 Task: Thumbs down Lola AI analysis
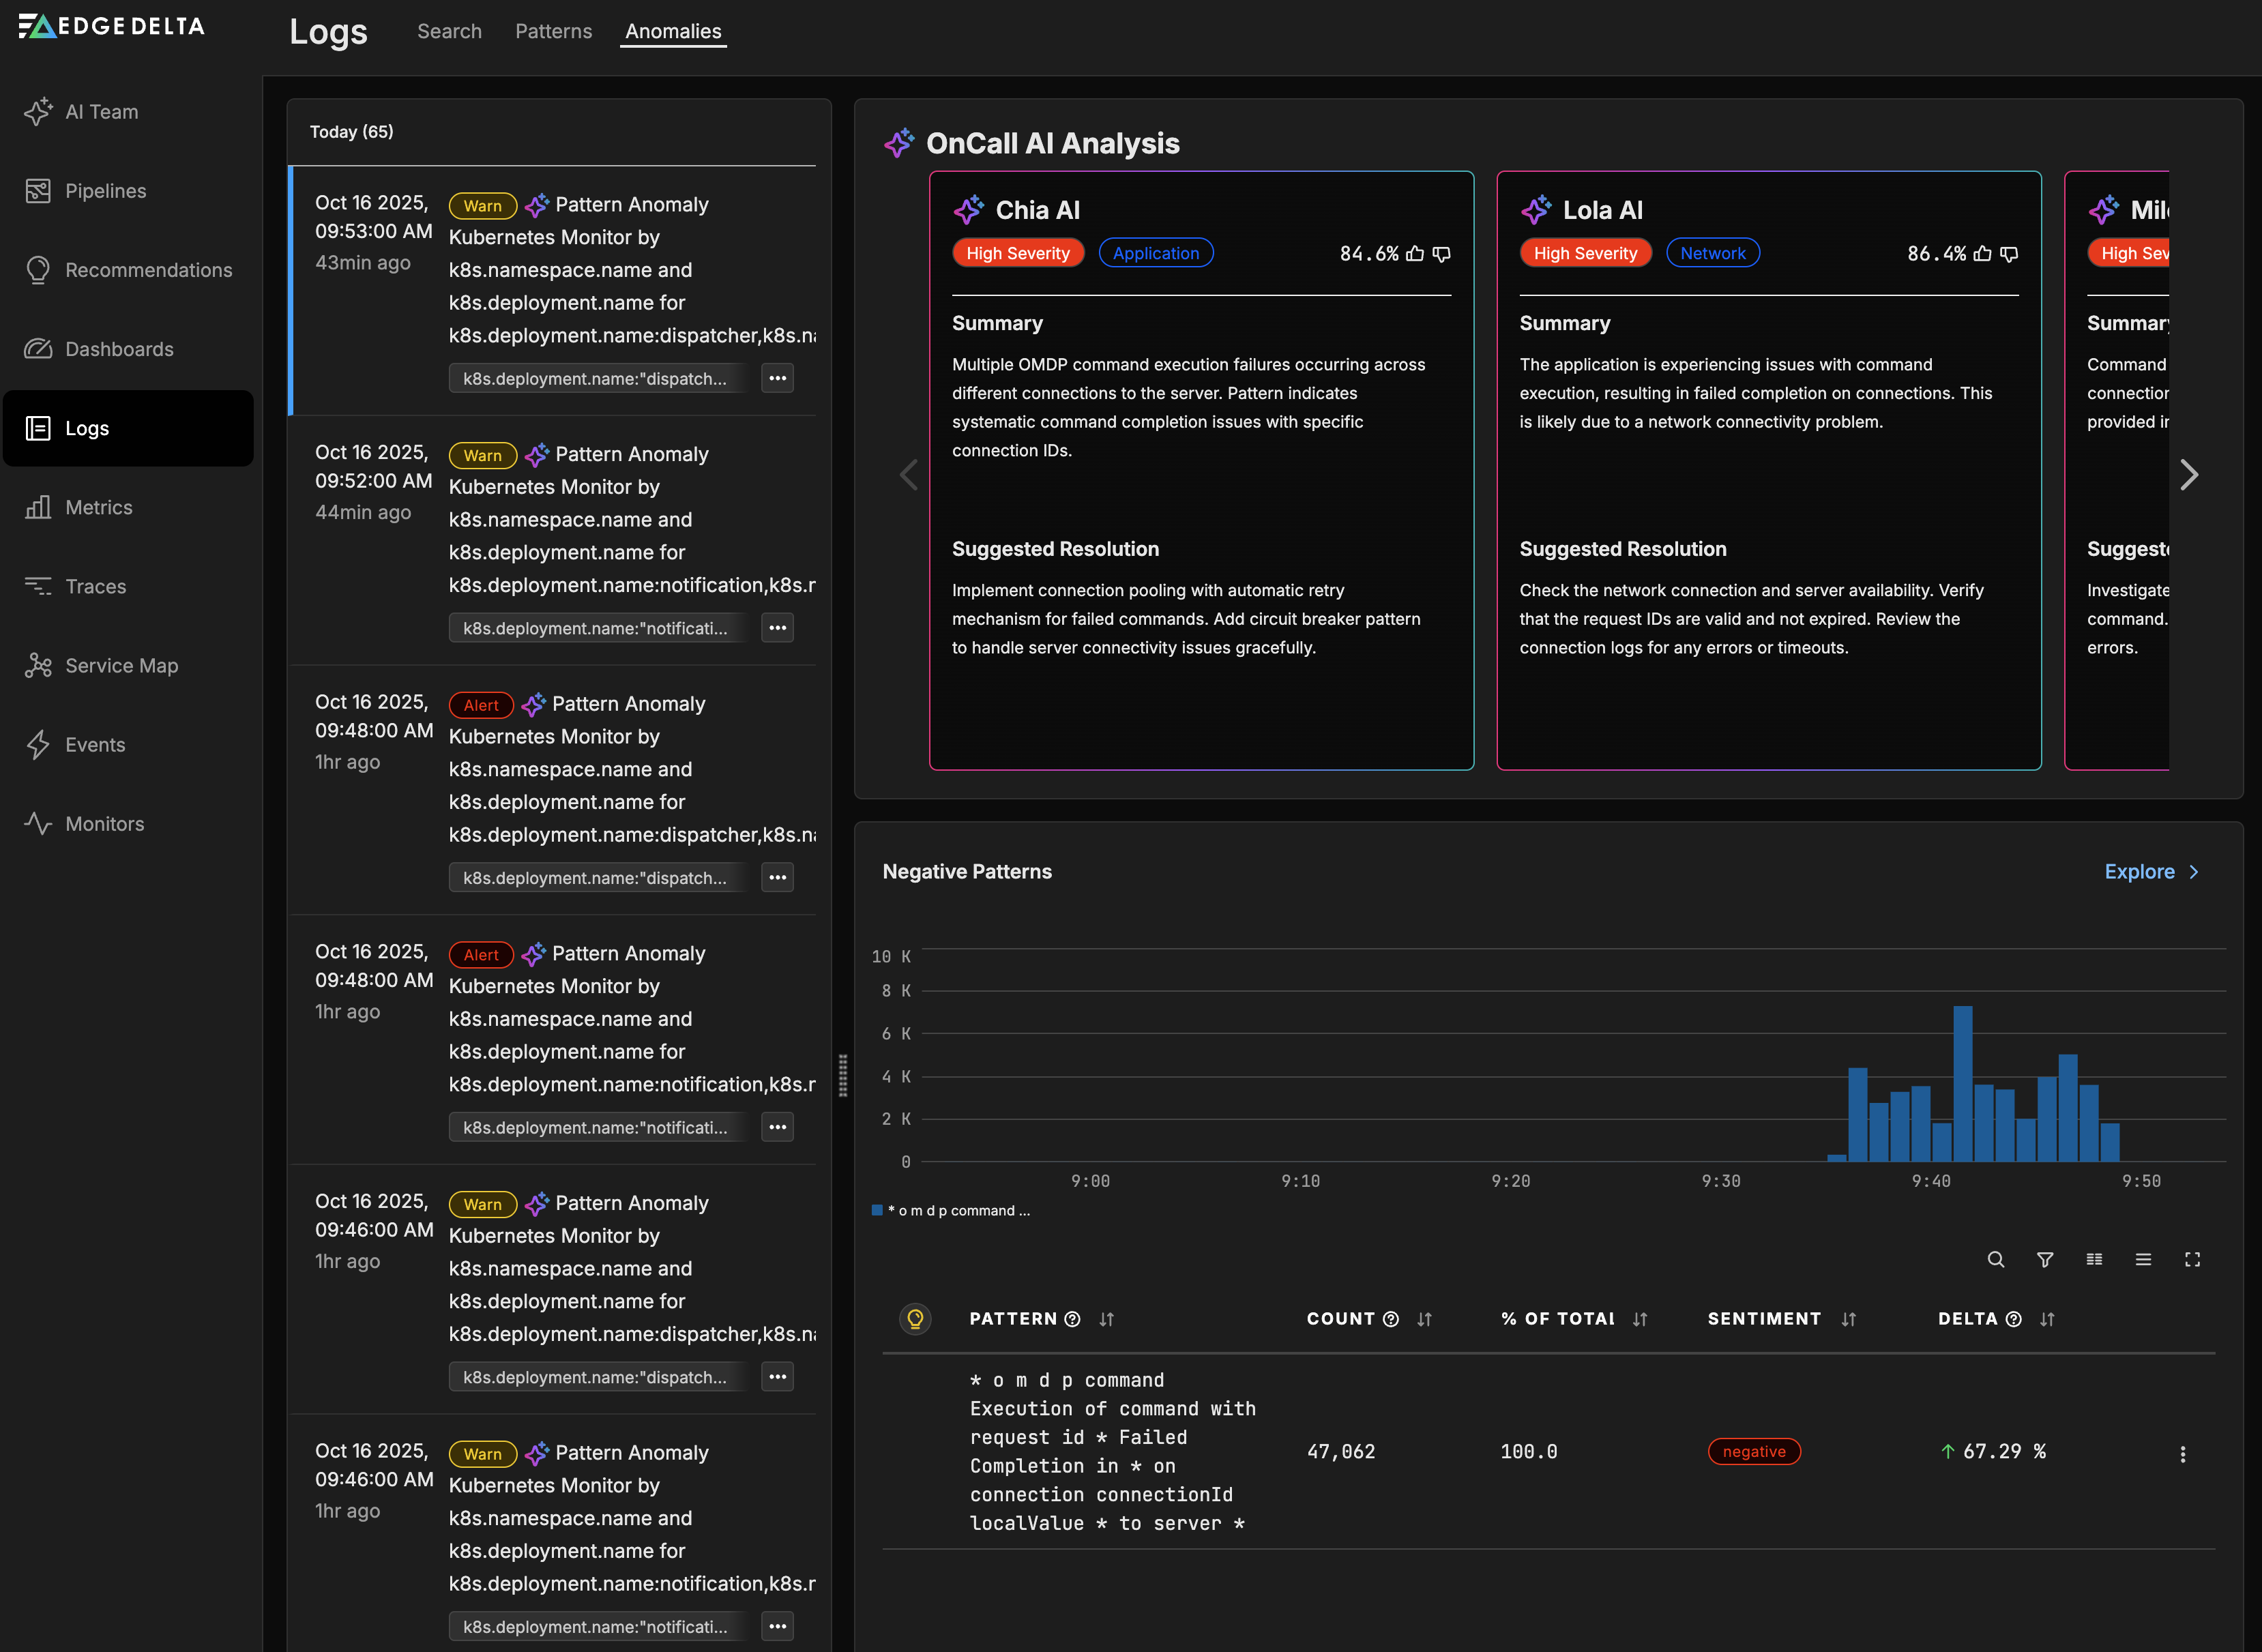(2009, 254)
